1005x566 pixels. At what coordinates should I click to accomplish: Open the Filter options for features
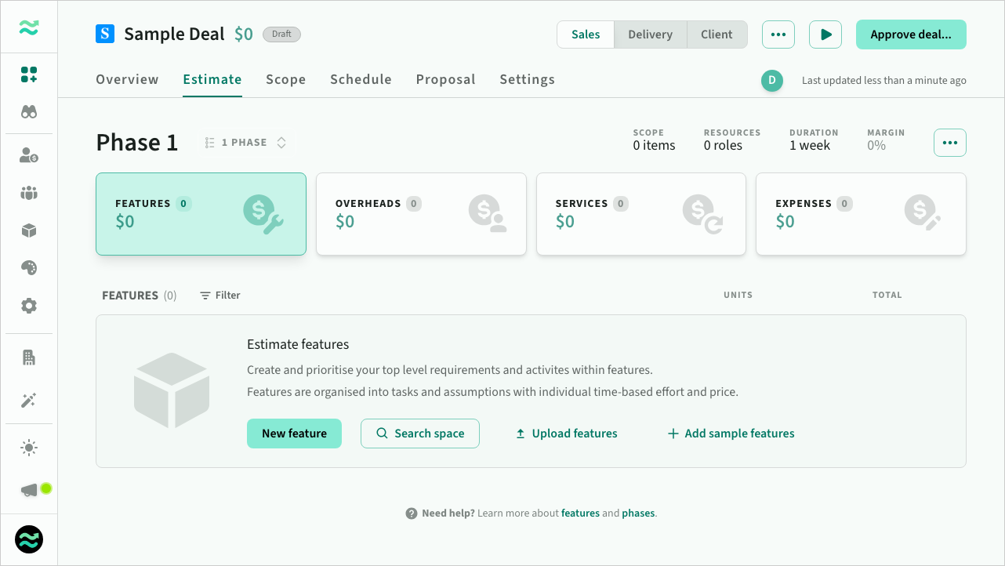pos(220,296)
